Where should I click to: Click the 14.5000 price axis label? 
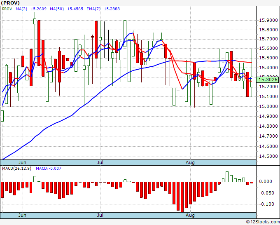(x=268, y=156)
